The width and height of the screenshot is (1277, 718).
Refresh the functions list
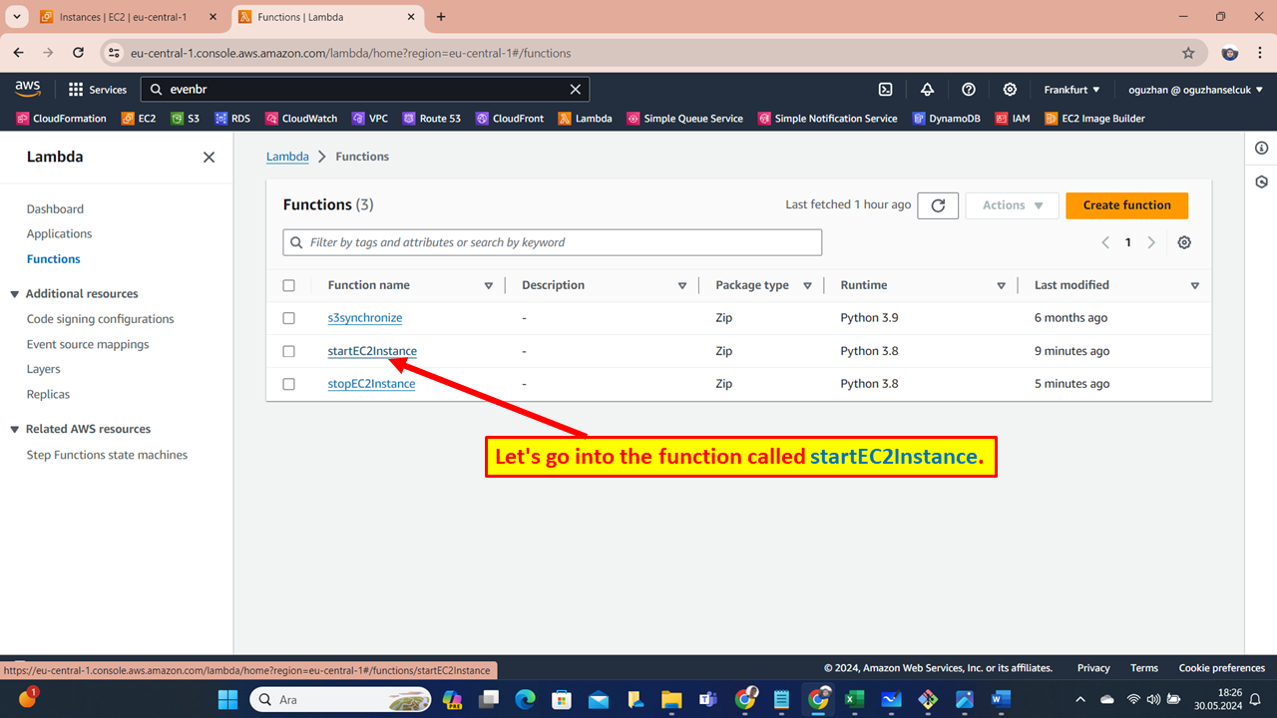937,204
